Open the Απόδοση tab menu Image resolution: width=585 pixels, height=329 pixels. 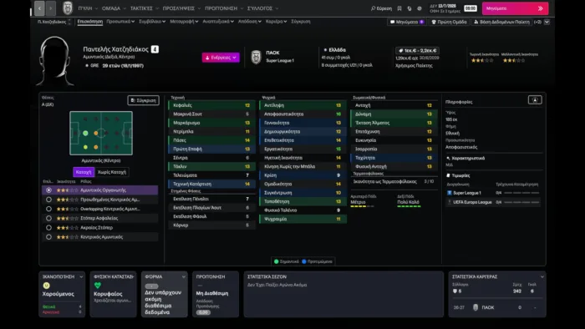click(x=250, y=22)
